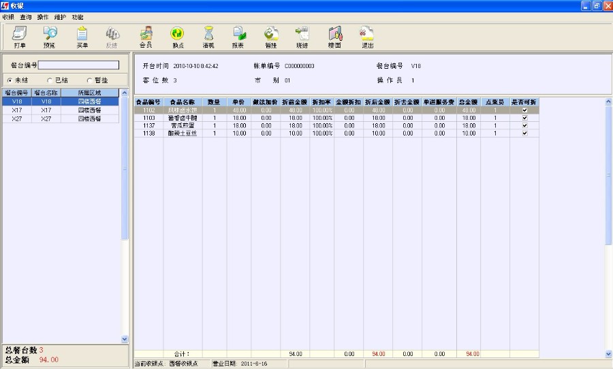Click the 食品名称 column header

(183, 102)
